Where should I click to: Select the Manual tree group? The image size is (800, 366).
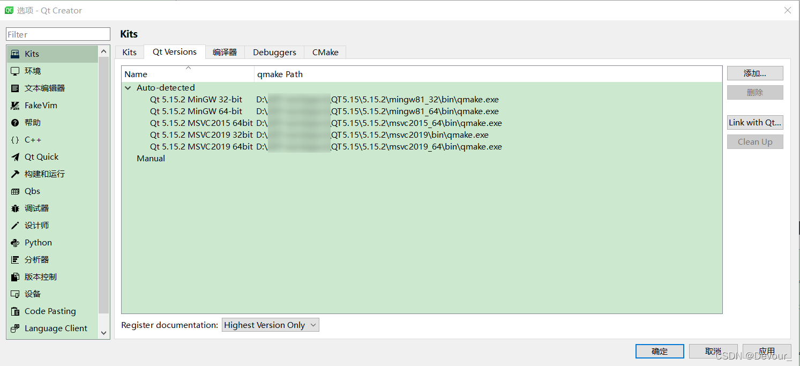click(x=151, y=159)
